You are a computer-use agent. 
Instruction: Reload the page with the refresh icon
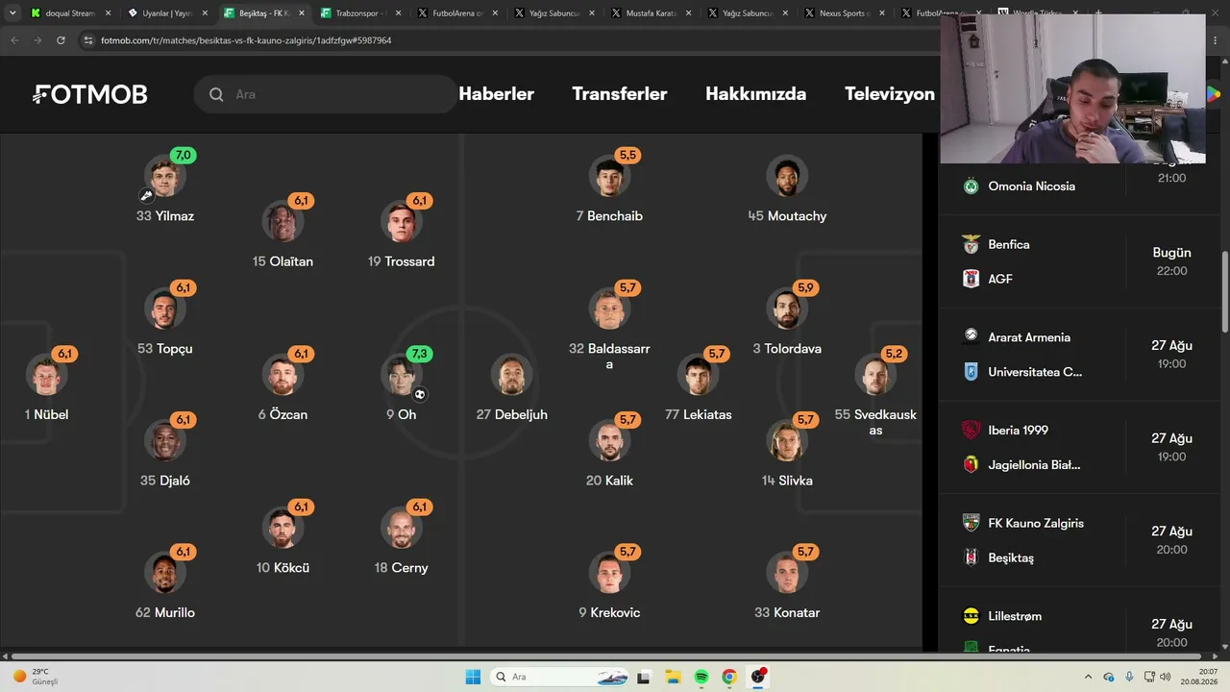tap(61, 40)
